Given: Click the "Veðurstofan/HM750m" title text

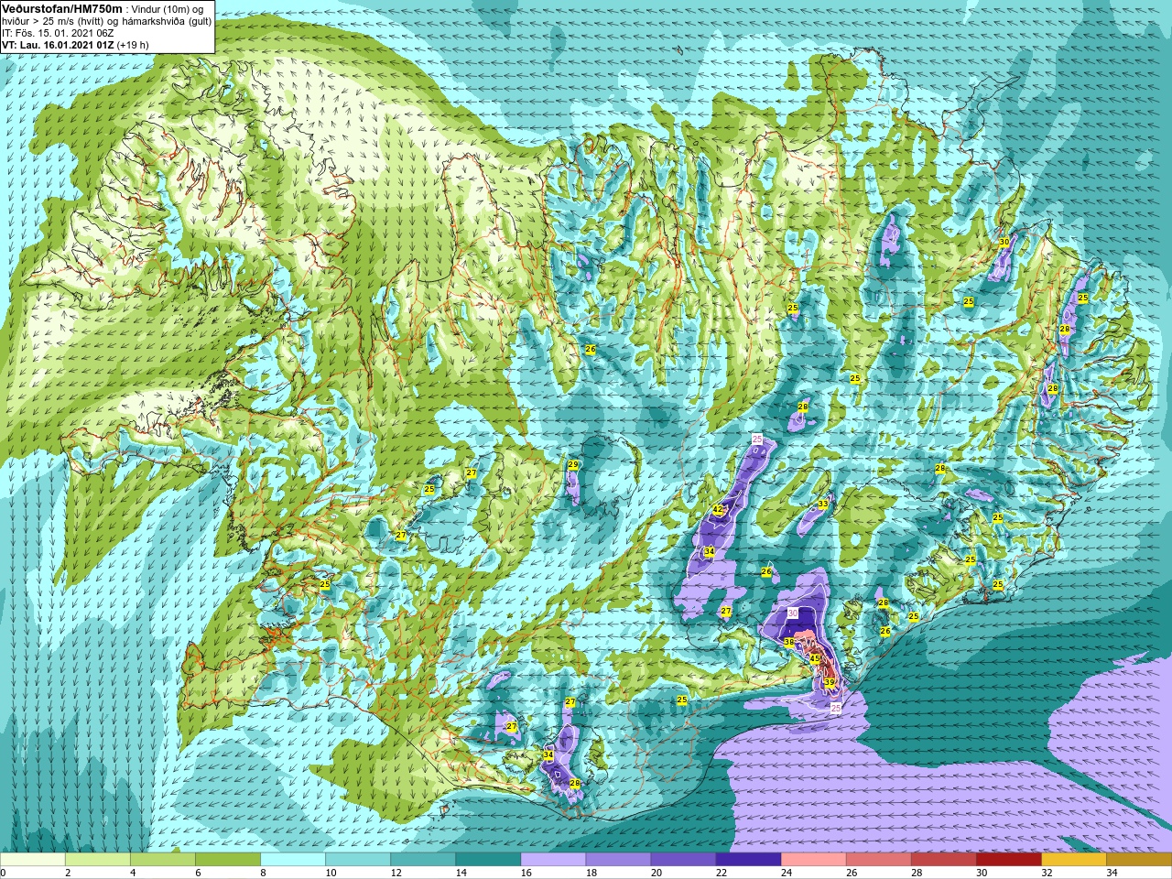Looking at the screenshot, I should [x=62, y=7].
